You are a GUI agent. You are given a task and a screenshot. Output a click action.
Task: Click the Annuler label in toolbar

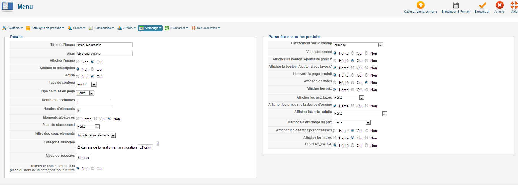pos(500,12)
